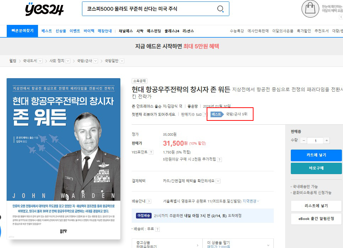Click help icon after 2천원 추가적립
This screenshot has width=343, height=248.
(x=220, y=160)
